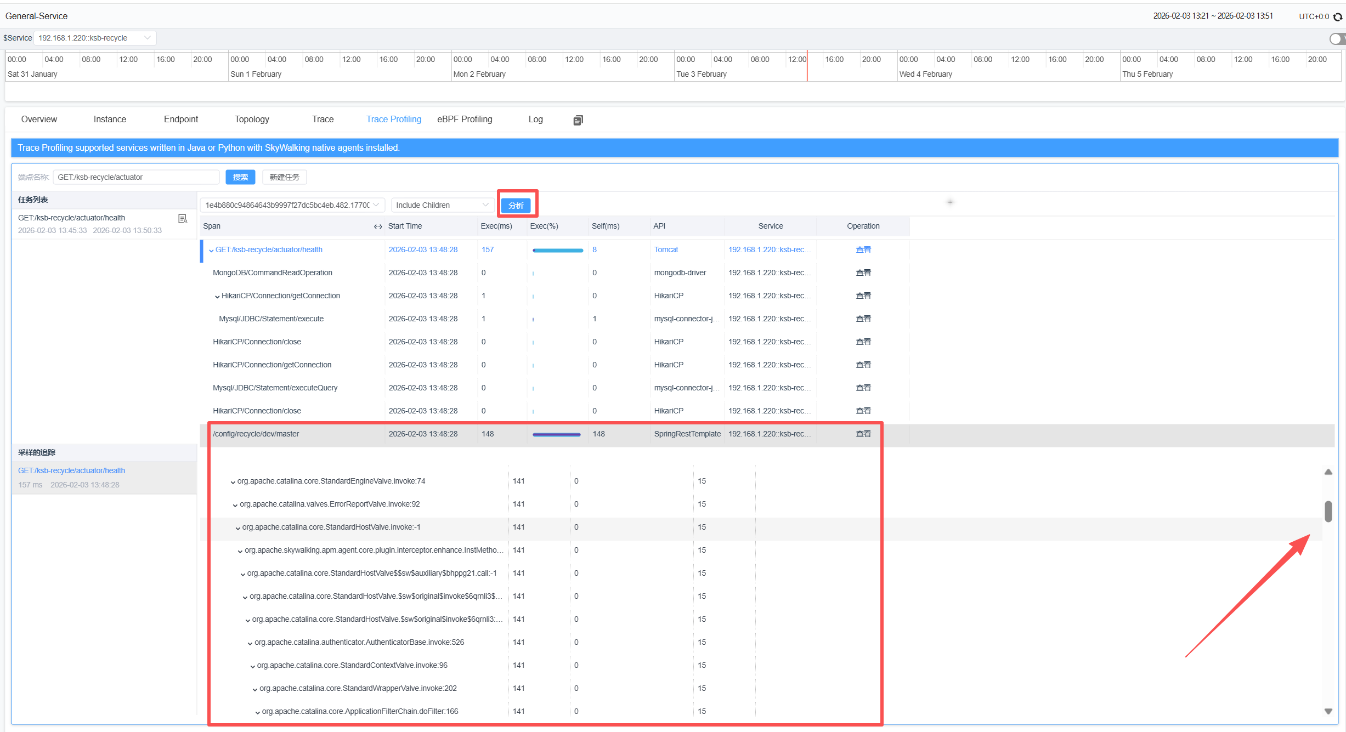Open the trace segment ID dropdown
Viewport: 1346px width, 732px height.
click(x=292, y=205)
